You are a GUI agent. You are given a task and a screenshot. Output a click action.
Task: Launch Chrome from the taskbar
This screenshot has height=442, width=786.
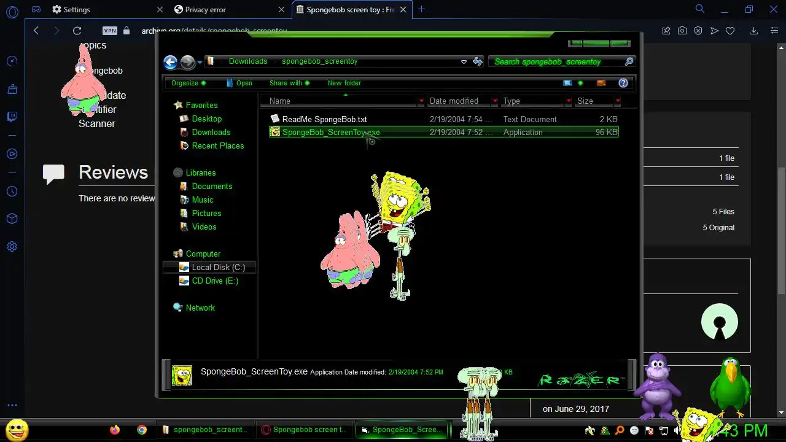pos(142,430)
